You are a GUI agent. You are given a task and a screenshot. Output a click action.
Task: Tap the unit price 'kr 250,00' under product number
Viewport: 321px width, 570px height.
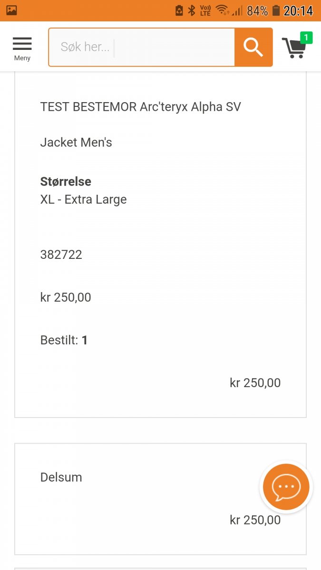pos(66,297)
